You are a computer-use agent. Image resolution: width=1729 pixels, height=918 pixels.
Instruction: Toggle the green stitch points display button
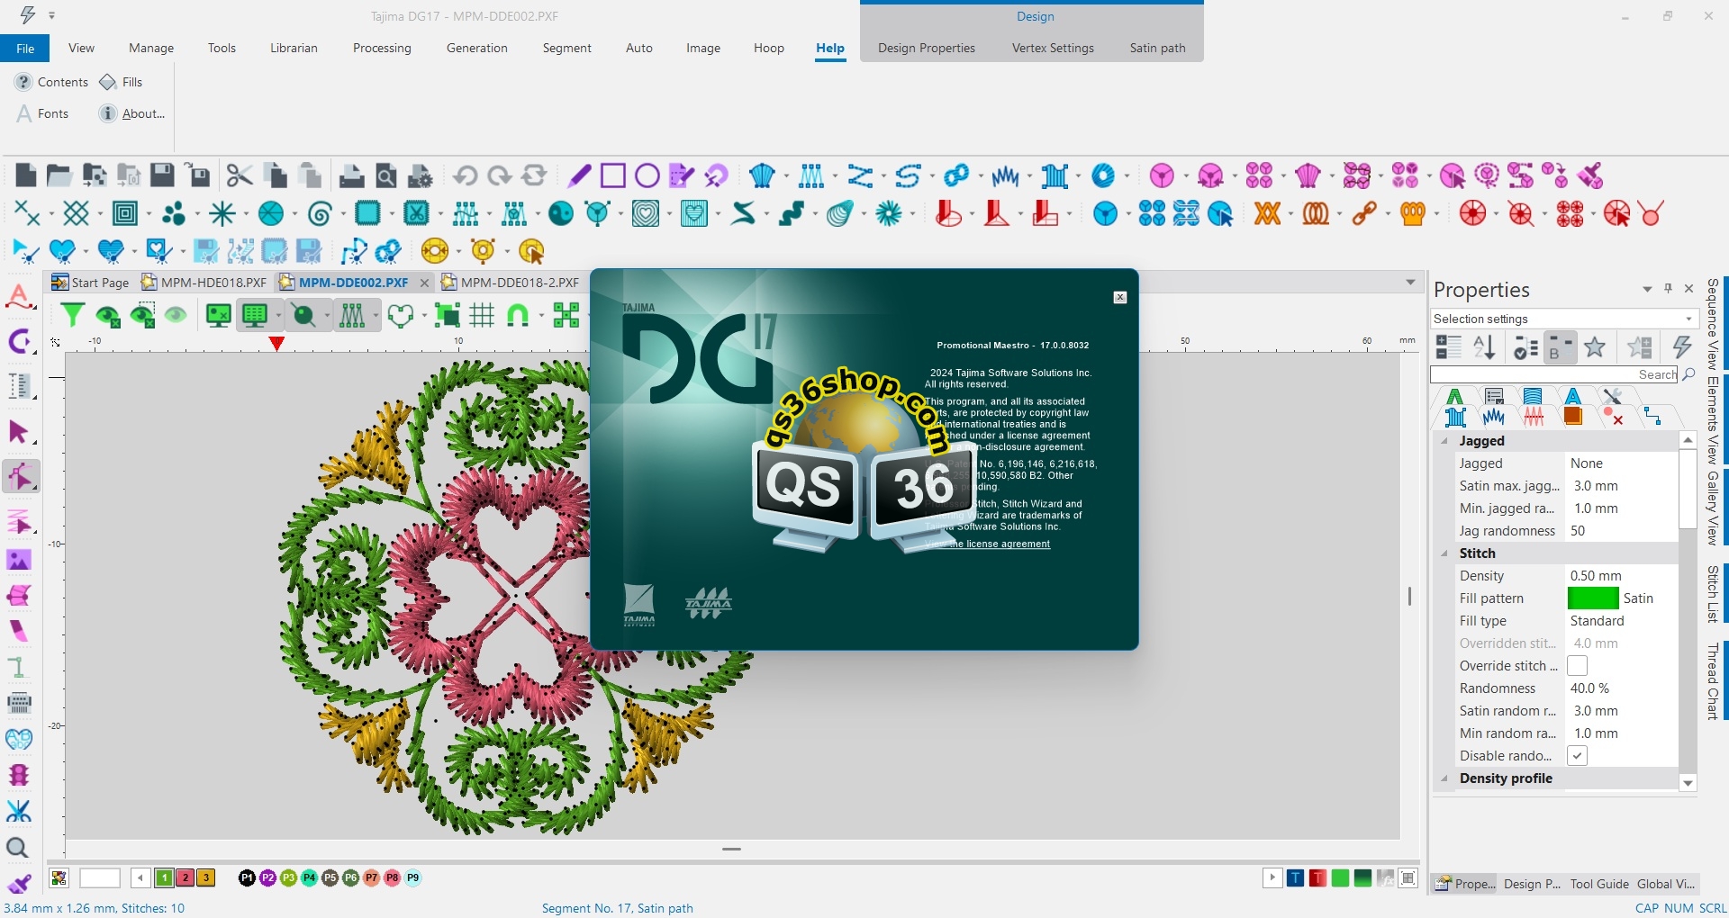352,315
